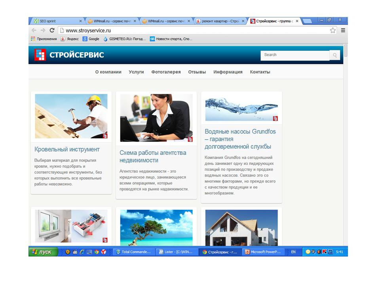Open the tropical tree beach thumbnail
This screenshot has width=380, height=285.
pyautogui.click(x=156, y=228)
